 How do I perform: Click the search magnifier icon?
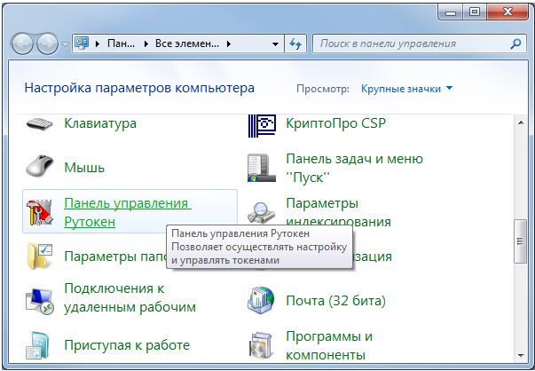point(515,43)
